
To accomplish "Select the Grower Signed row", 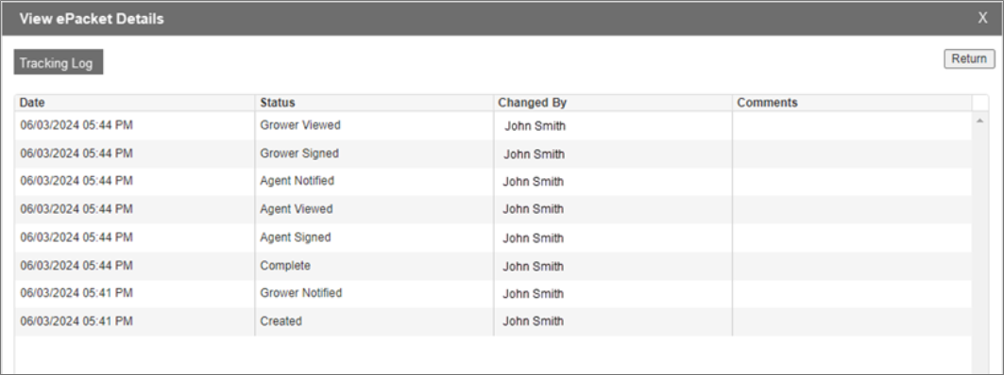I will (493, 154).
